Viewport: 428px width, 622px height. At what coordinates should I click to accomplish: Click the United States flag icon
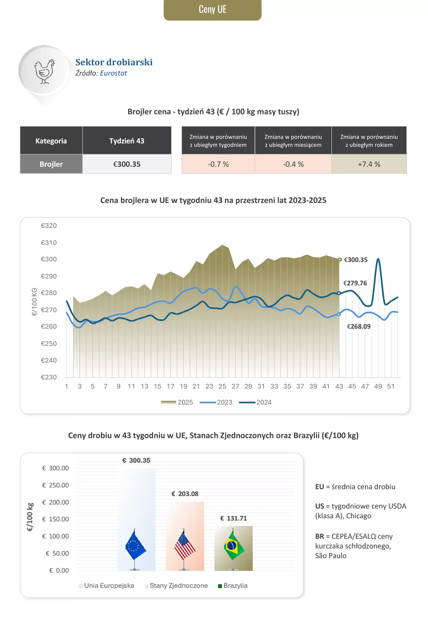coord(185,545)
